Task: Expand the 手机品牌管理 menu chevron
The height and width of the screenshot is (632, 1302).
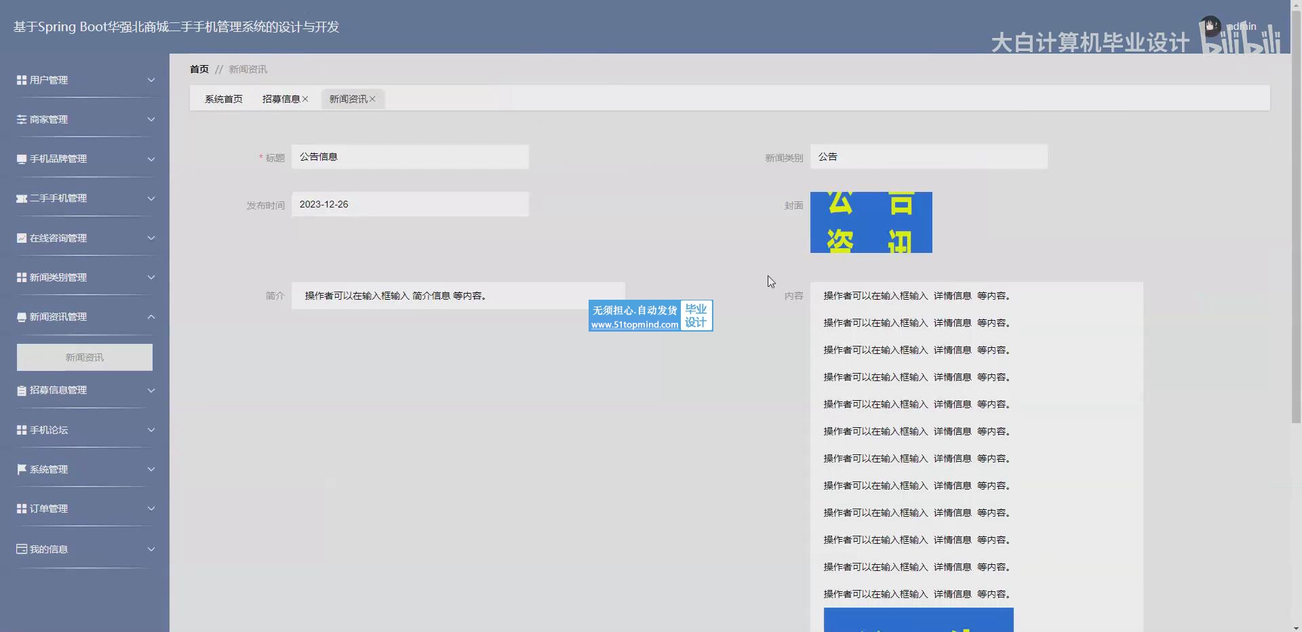Action: click(x=151, y=159)
